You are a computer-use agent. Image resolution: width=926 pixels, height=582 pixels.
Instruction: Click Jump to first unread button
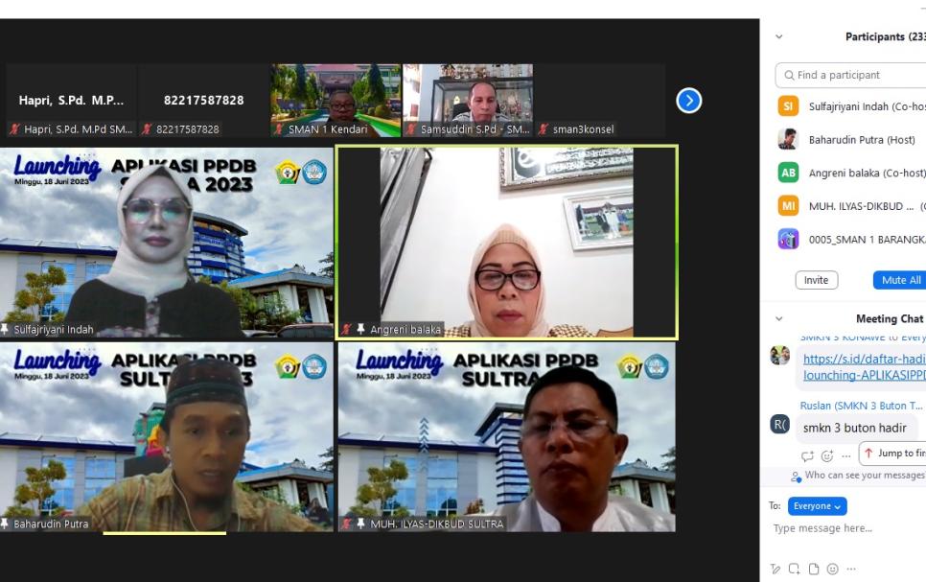[893, 454]
